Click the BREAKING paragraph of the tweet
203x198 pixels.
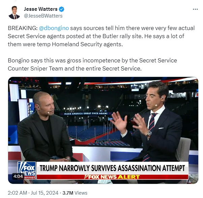(101, 36)
